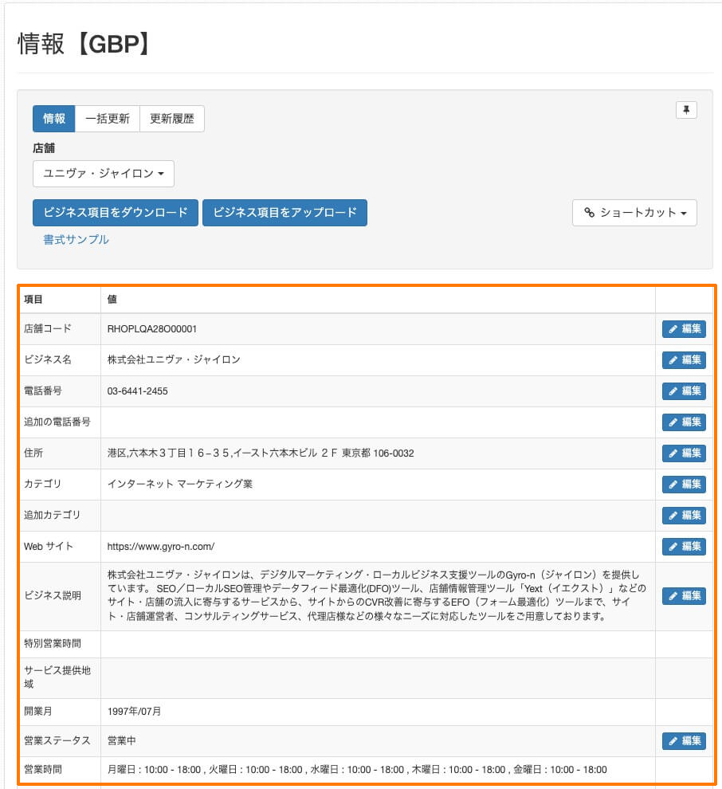Edit the 追加の電話番号 field
The height and width of the screenshot is (789, 722).
[684, 422]
